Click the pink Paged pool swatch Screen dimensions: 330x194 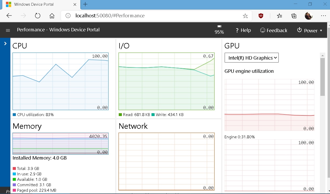[x=14, y=190]
